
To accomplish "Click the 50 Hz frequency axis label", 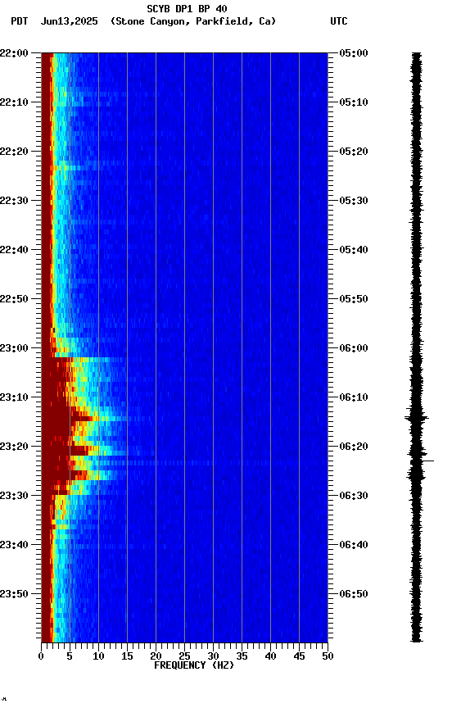I will (328, 656).
